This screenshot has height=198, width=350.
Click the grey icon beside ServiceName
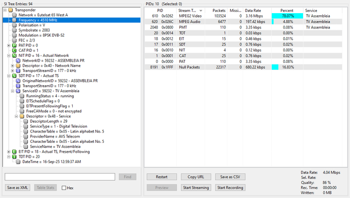click(x=26, y=147)
